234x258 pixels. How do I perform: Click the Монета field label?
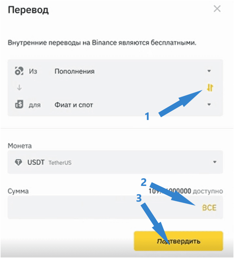(x=19, y=146)
